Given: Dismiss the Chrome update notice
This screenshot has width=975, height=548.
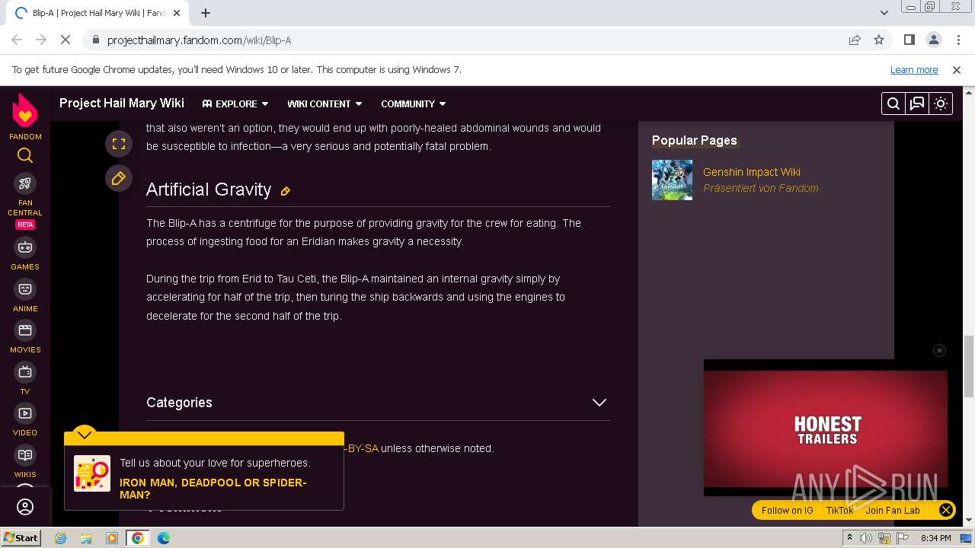Looking at the screenshot, I should click(x=957, y=70).
